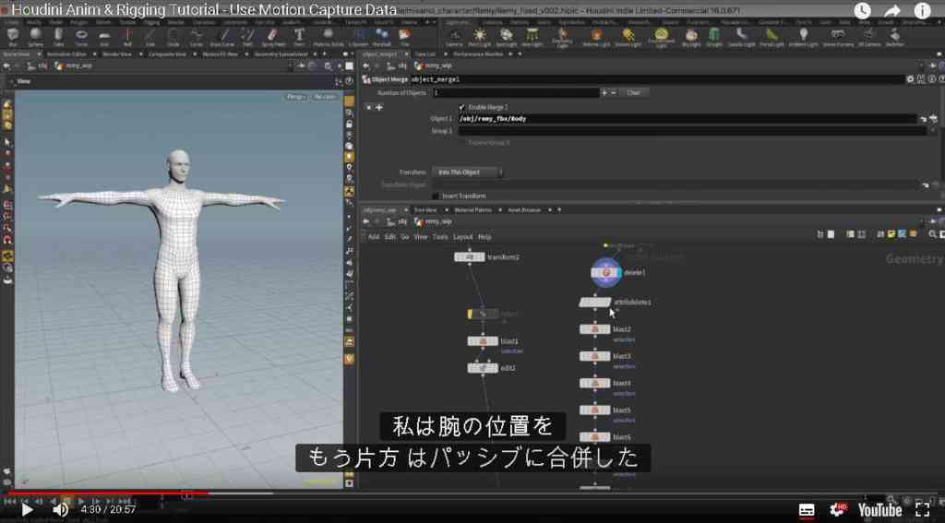
Task: Play the YouTube video
Action: point(27,510)
